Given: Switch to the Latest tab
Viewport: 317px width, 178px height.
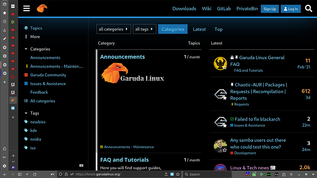Looking at the screenshot, I should coord(199,29).
